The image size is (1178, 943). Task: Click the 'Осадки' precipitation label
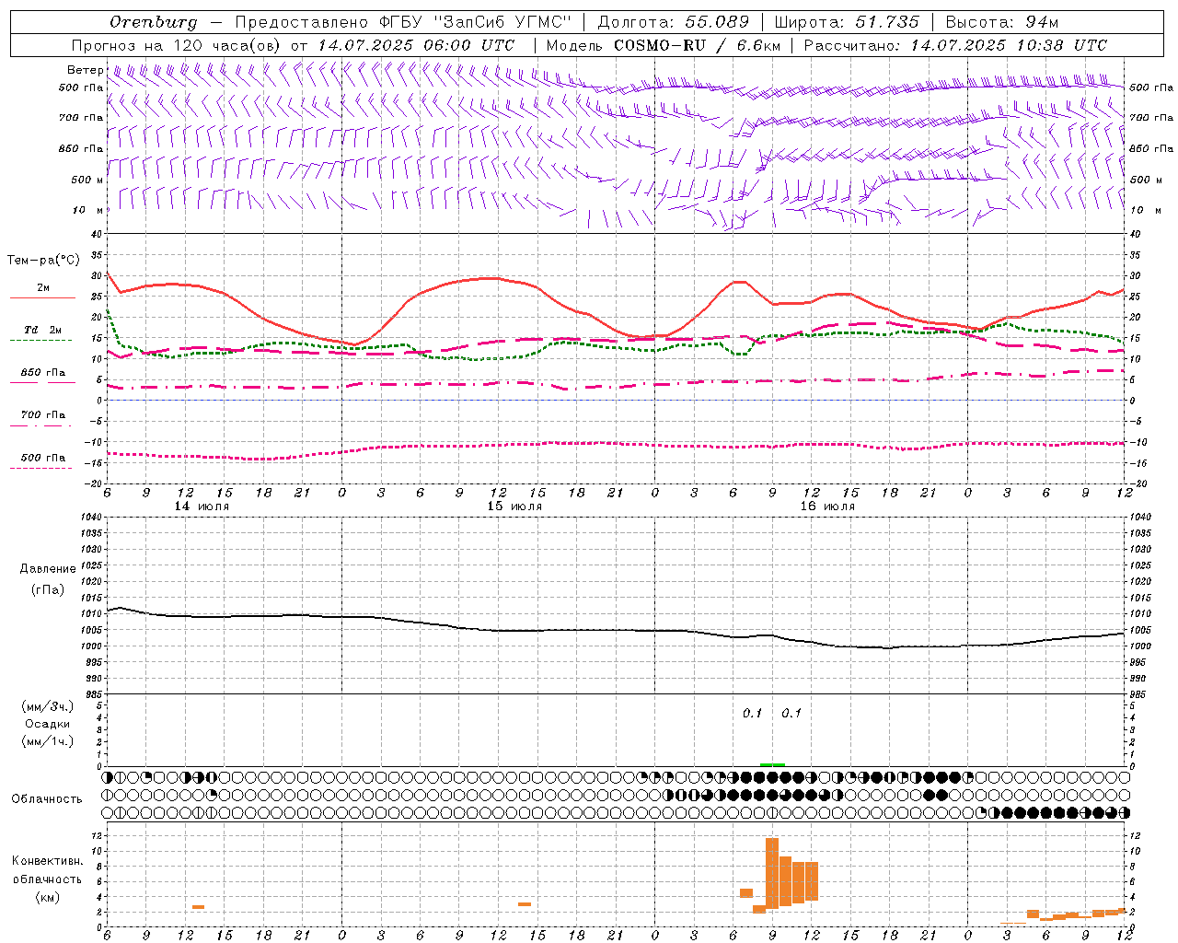pyautogui.click(x=48, y=724)
